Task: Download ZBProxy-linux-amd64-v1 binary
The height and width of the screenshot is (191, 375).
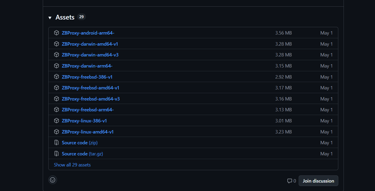Action: (88, 132)
